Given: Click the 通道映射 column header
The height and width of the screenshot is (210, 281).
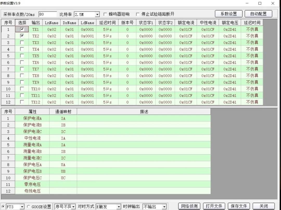Looking at the screenshot, I should 63,112.
